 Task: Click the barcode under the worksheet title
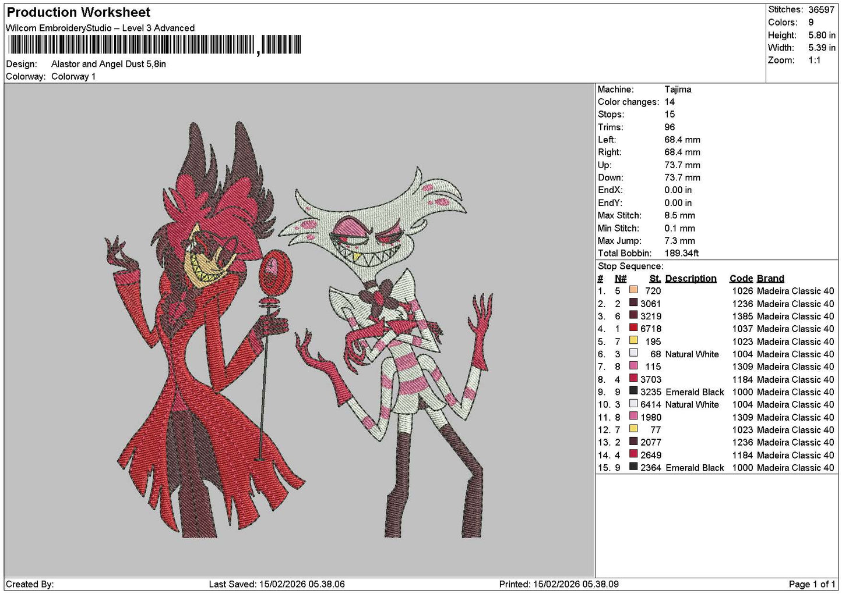tap(154, 45)
